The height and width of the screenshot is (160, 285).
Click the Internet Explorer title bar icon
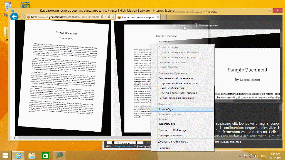[12, 11]
